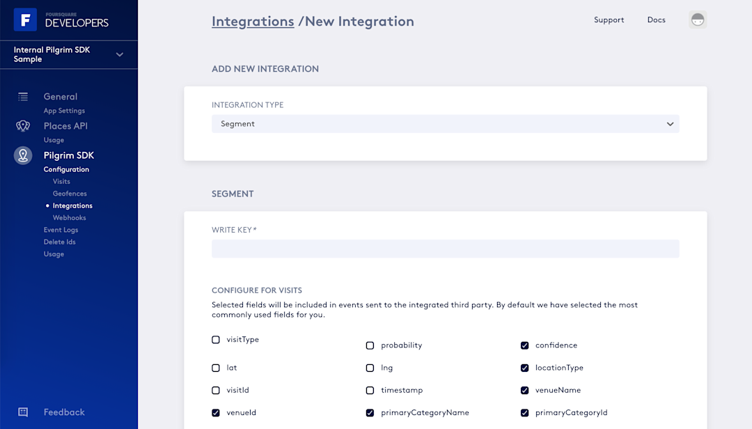Open the Docs link
This screenshot has height=429, width=752.
(x=656, y=20)
